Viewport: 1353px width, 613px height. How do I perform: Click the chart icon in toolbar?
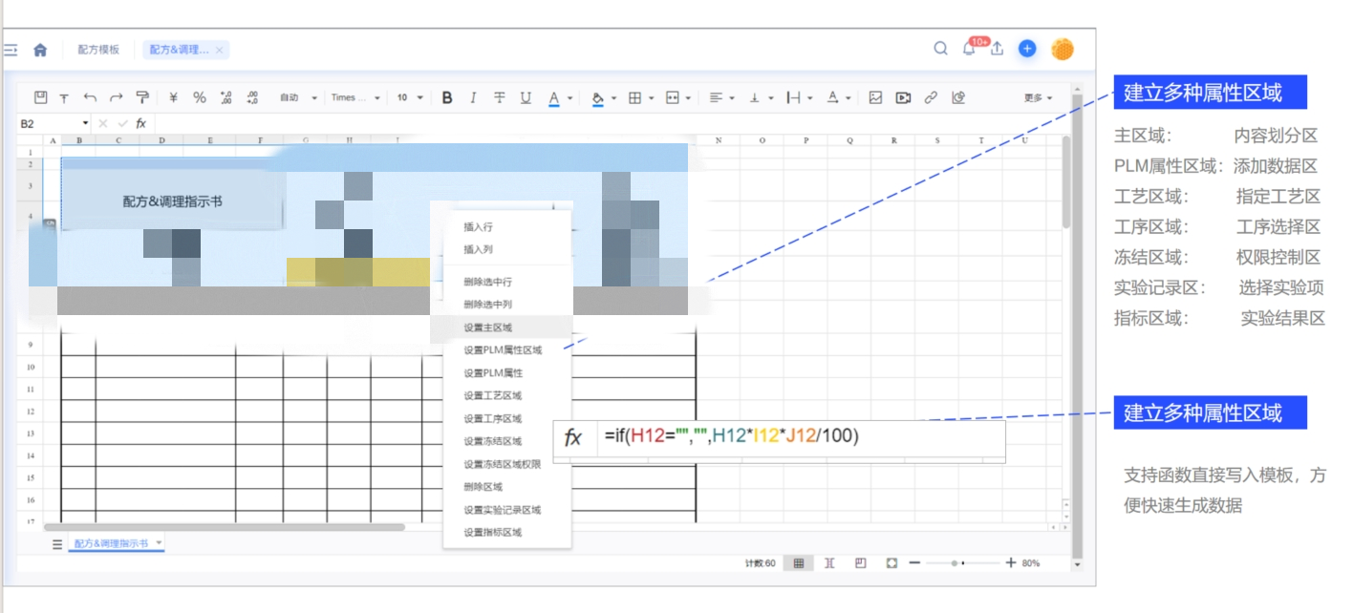[959, 97]
